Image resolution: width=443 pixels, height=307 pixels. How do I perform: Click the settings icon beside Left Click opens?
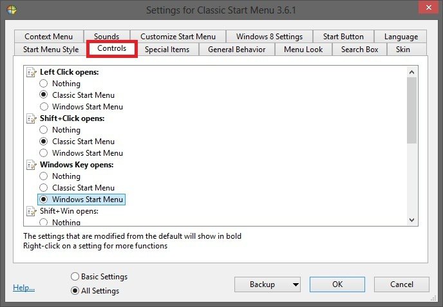(x=32, y=72)
